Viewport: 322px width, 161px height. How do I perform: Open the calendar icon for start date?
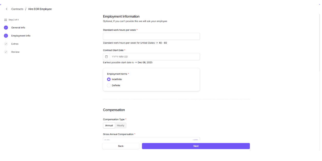pos(106,57)
